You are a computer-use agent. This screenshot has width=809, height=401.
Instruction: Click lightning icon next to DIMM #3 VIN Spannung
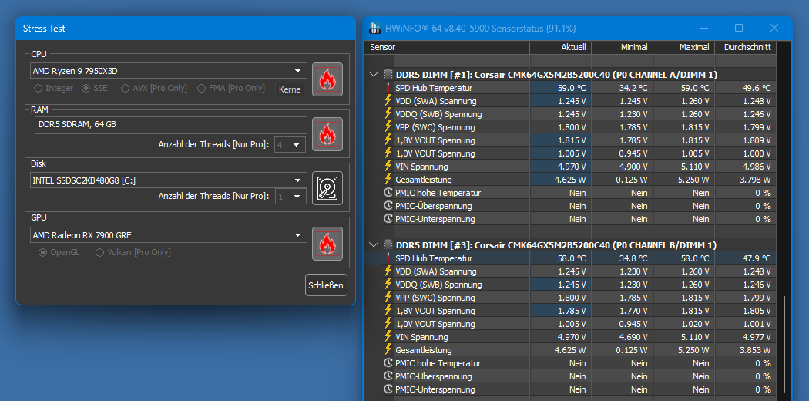pyautogui.click(x=388, y=336)
